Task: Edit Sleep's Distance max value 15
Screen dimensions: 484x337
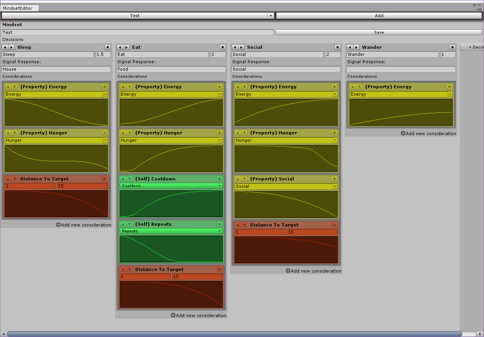Action: coord(82,186)
